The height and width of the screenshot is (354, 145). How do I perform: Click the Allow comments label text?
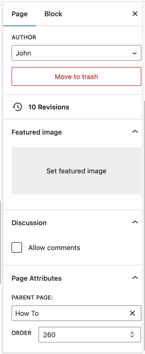(54, 248)
